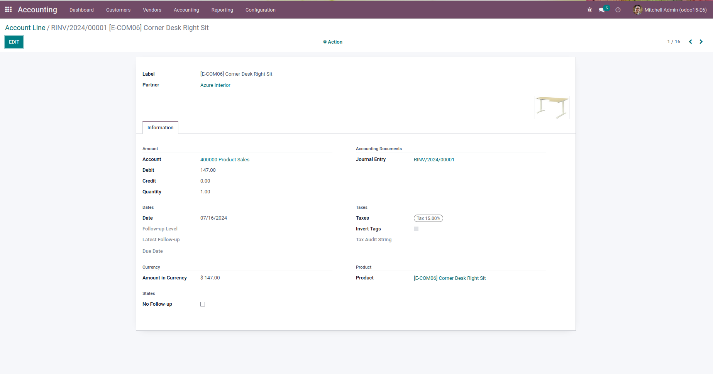713x374 pixels.
Task: Open journal entry RINV/2024/00001 link
Action: point(434,160)
